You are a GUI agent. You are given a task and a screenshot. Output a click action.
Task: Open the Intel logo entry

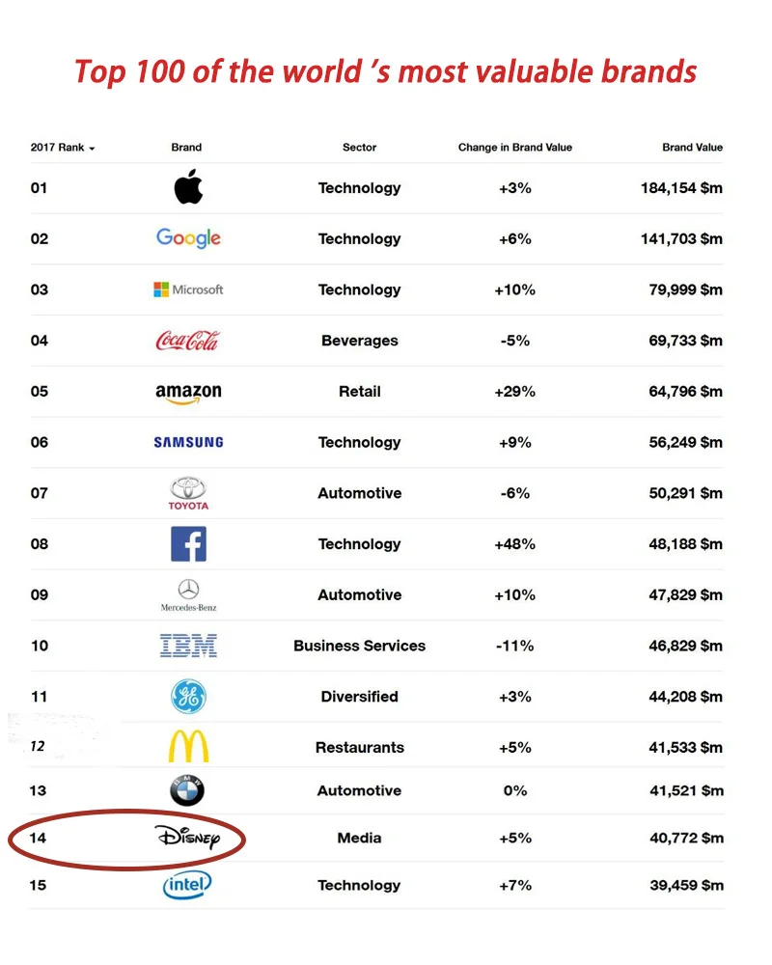click(187, 885)
